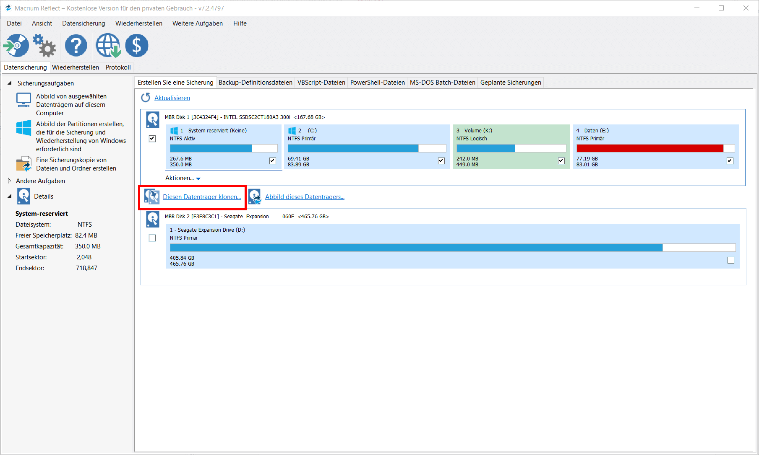Click the Gesamtkapazität 350.0 MB value
Screen dimensions: 759x455
coord(88,246)
